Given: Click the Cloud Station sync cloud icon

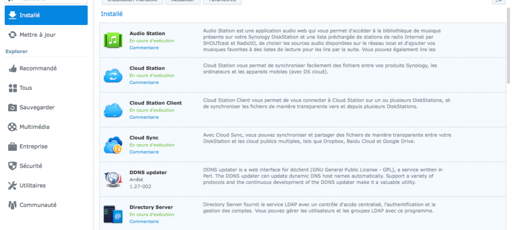Looking at the screenshot, I should [x=113, y=76].
